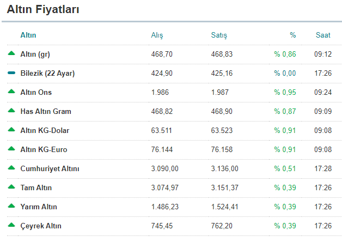This screenshot has height=242, width=342.
Task: Click the up arrow beside Cumhuriyet Altını
Action: (x=11, y=168)
